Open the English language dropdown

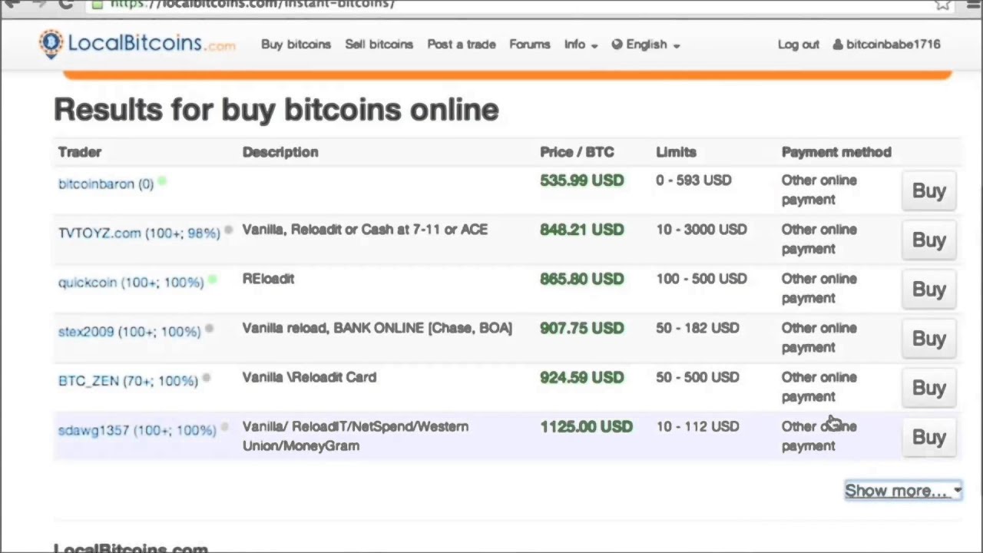point(646,45)
